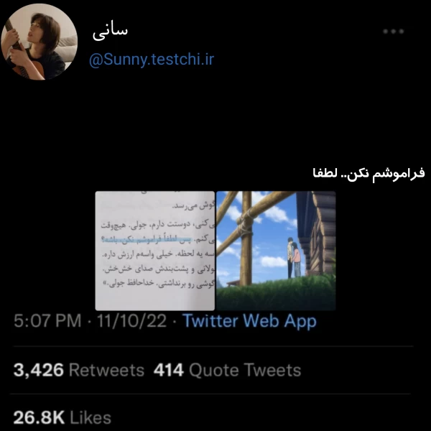Viewport: 431px width, 431px height.
Task: Open the book page photo attachment
Action: click(154, 251)
